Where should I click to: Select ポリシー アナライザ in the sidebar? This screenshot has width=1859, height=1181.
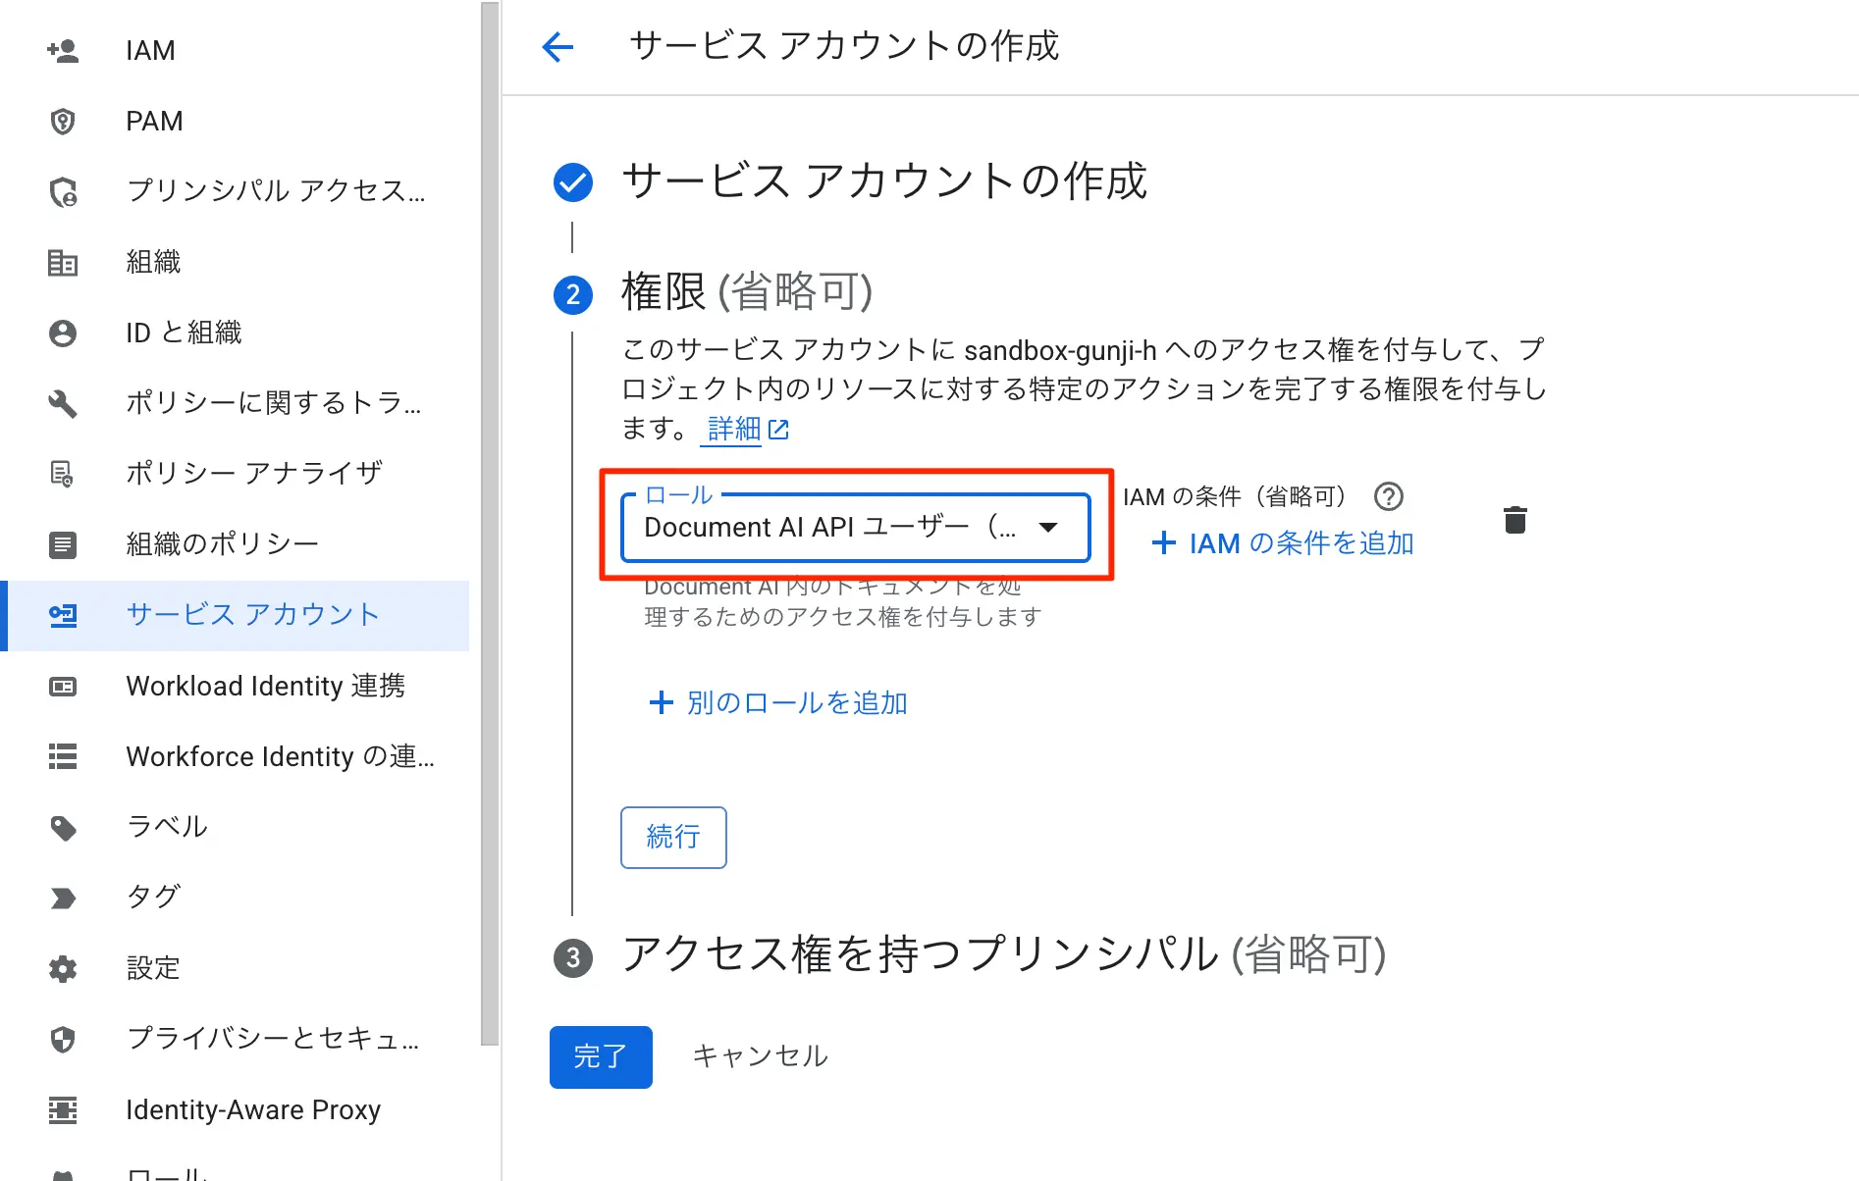point(253,474)
